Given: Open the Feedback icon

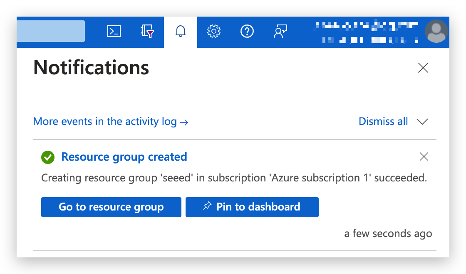Looking at the screenshot, I should 280,31.
